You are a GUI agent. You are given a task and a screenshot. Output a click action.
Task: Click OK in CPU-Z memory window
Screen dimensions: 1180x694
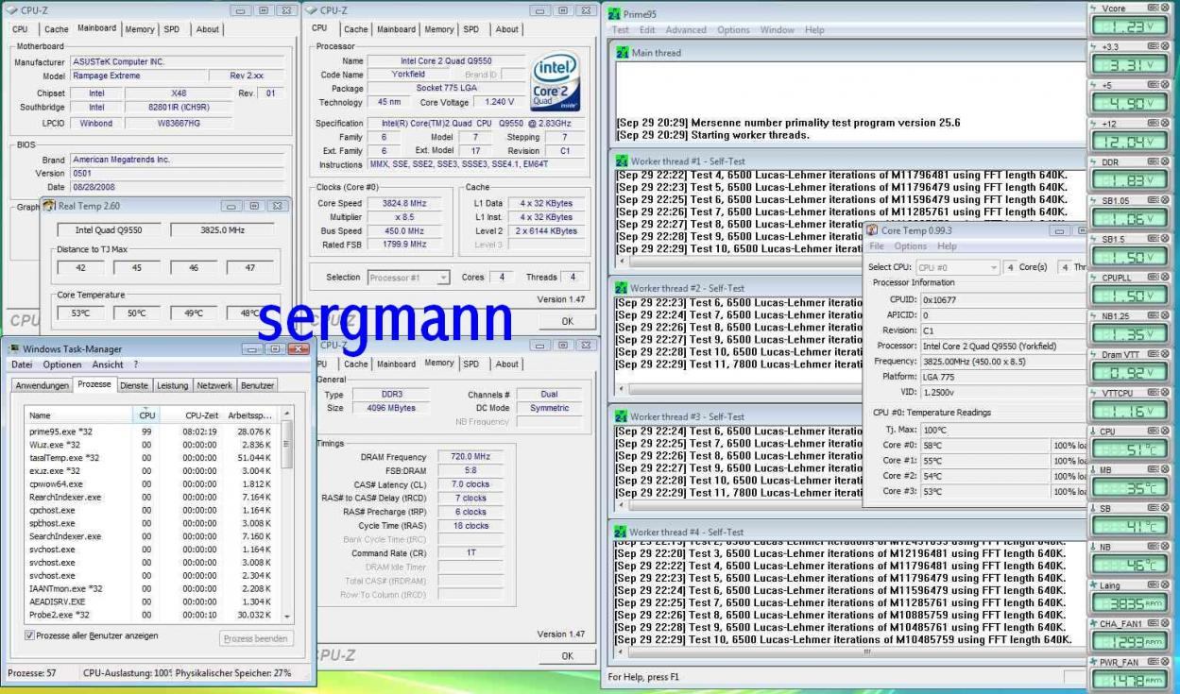click(x=567, y=655)
